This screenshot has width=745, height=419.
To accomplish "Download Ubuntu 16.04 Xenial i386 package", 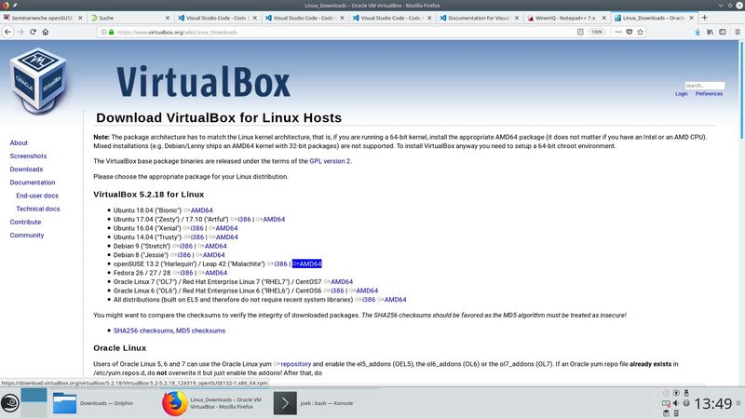I will pos(196,228).
